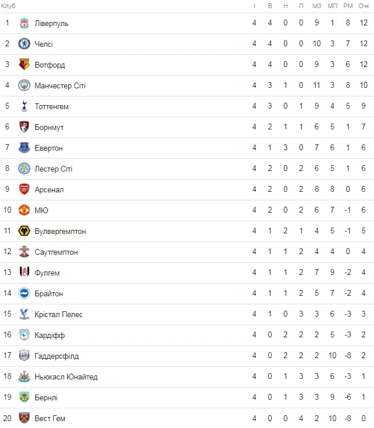Click the Wolverhampton wolf crest icon

click(x=24, y=231)
